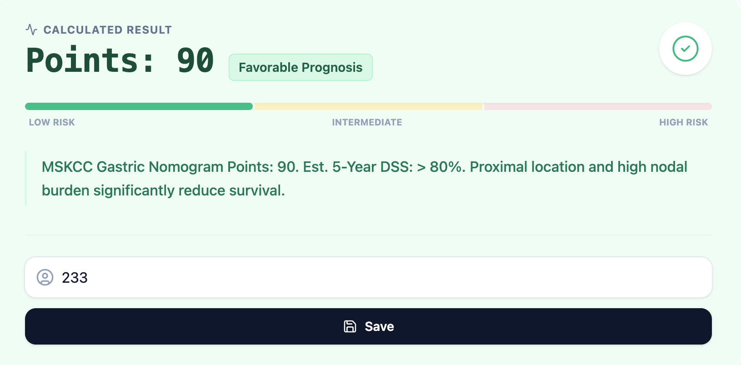741x365 pixels.
Task: Click the circled check badge at top right
Action: coord(685,49)
